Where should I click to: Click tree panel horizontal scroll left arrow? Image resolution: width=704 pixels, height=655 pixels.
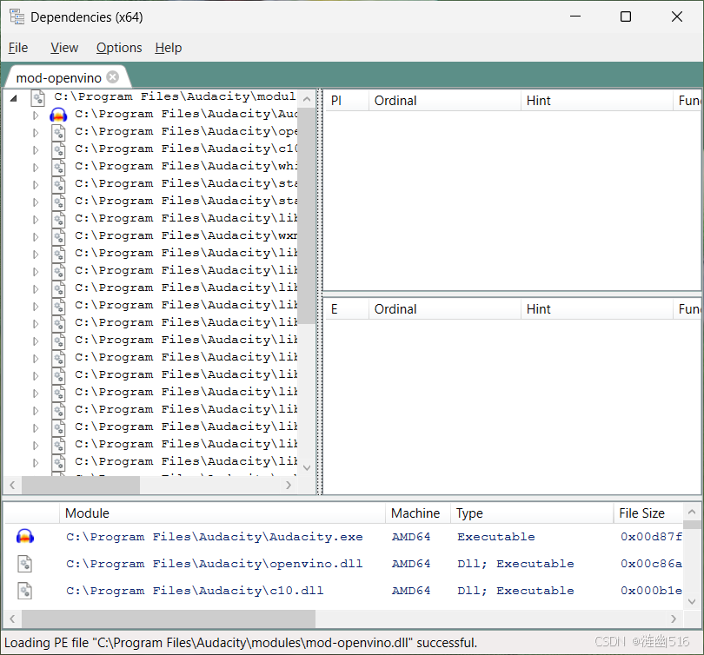click(x=12, y=485)
